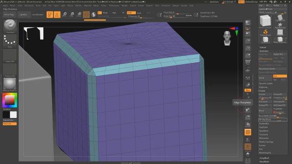Pick a color in the color picker square
Viewport: 292px width, 164px height.
(x=10, y=100)
